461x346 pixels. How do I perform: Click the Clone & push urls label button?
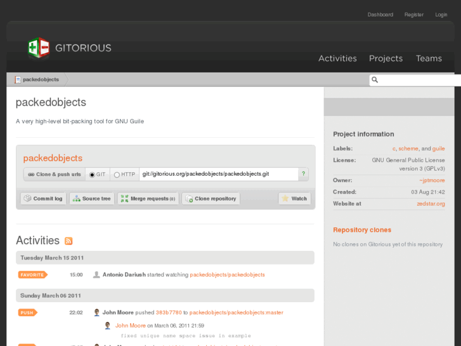pyautogui.click(x=55, y=175)
